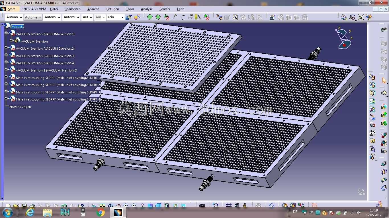Image resolution: width=389 pixels, height=218 pixels.
Task: Select the New Product tool icon
Action: pyautogui.click(x=372, y=85)
